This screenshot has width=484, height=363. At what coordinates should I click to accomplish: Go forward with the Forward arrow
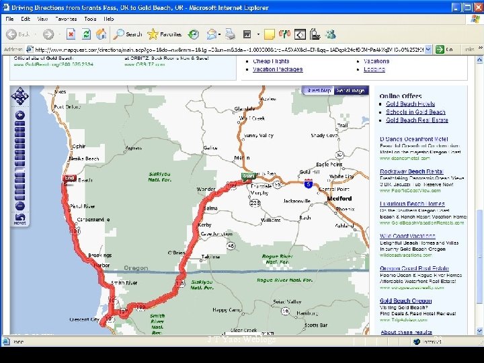click(48, 34)
